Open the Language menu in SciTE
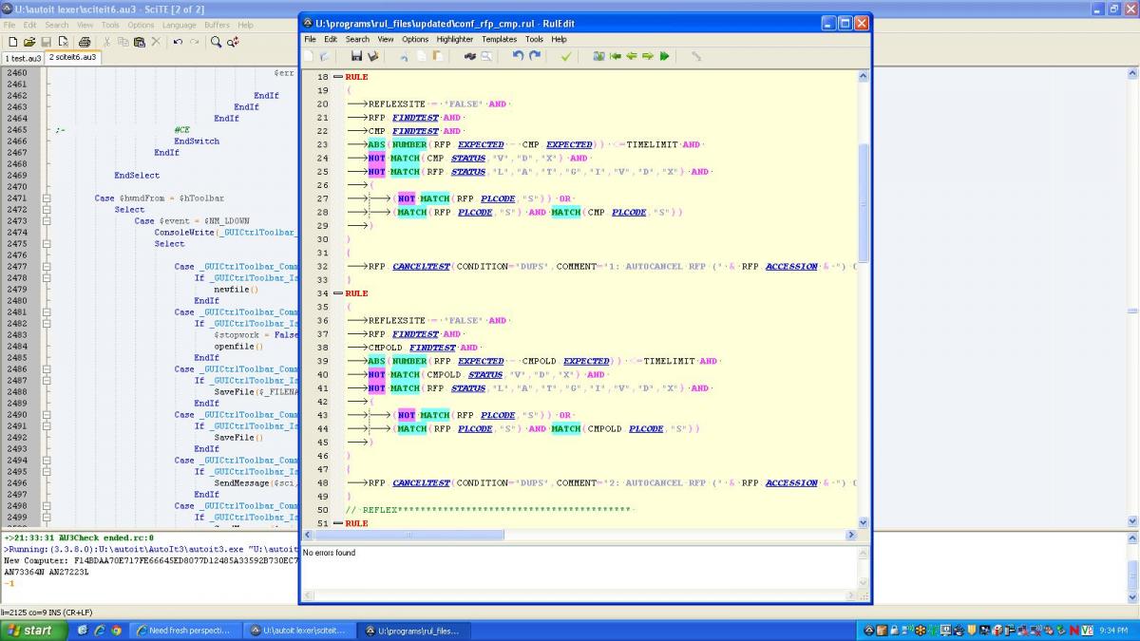1140x641 pixels. (x=179, y=25)
